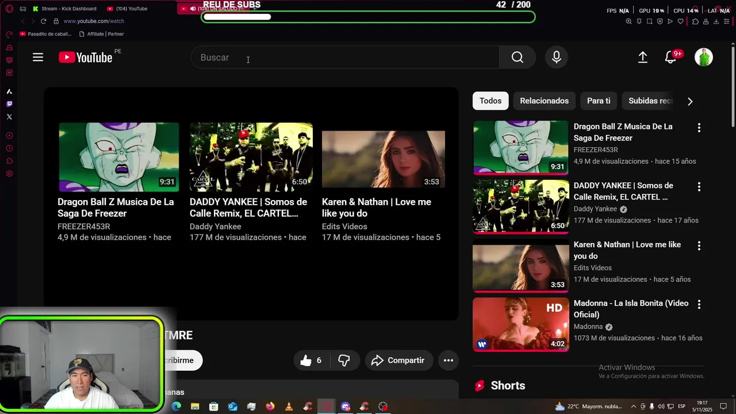Click the www.youtube.com/watch address bar
Viewport: 736px width, 414px height.
tap(94, 21)
